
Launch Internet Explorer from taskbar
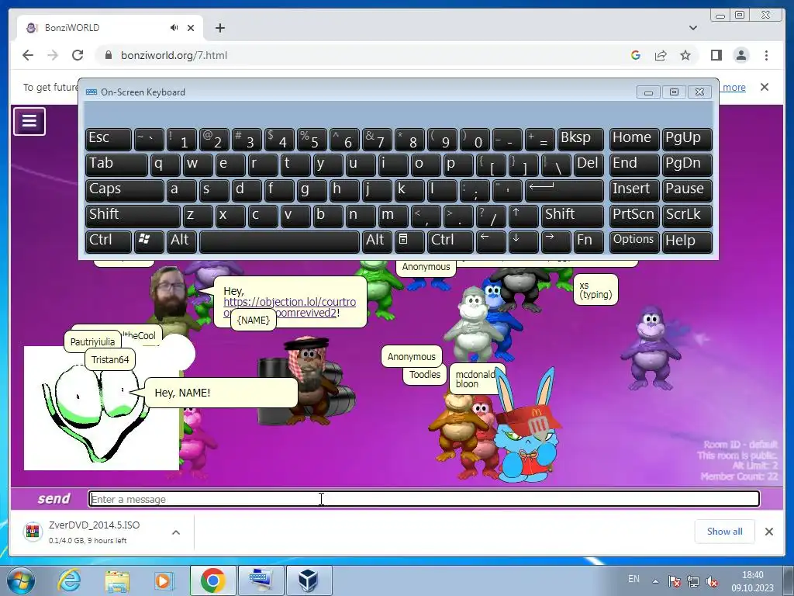(x=68, y=580)
